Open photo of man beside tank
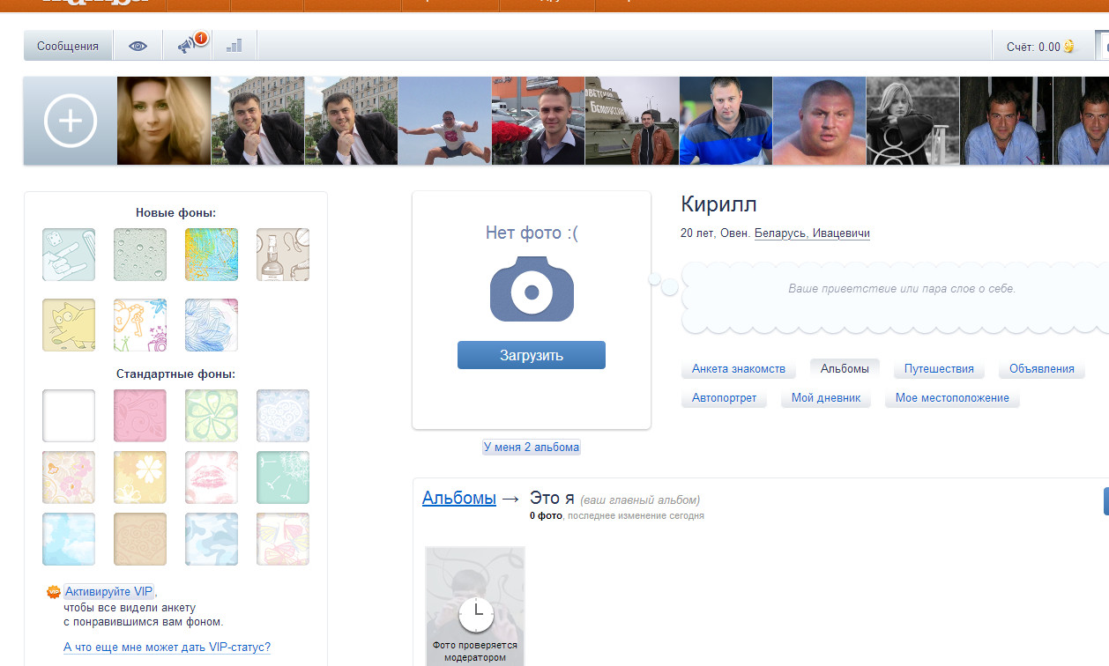Screen dimensions: 1109x666 [x=632, y=121]
